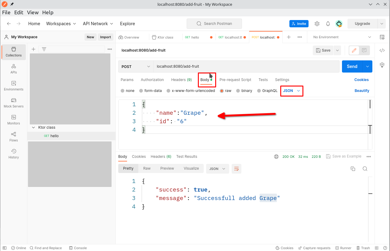The image size is (390, 251).
Task: Switch to the Pre-request Script tab
Action: 235,80
